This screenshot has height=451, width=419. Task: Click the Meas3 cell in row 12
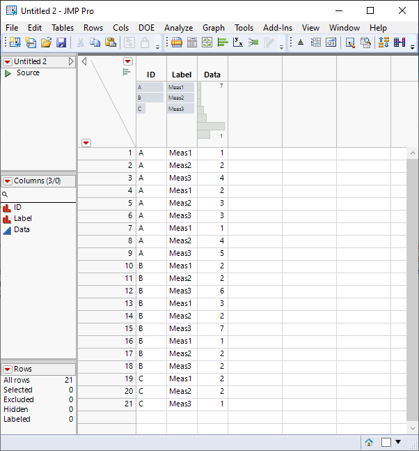coord(180,291)
